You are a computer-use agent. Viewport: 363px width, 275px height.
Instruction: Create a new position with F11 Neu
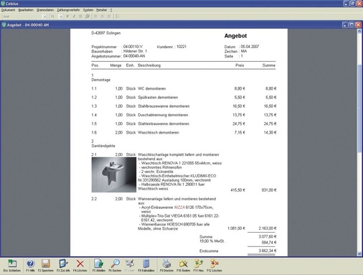pos(199,264)
